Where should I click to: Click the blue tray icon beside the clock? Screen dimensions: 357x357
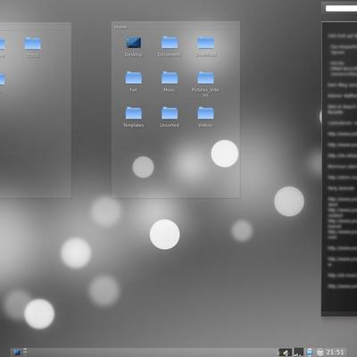click(x=310, y=353)
